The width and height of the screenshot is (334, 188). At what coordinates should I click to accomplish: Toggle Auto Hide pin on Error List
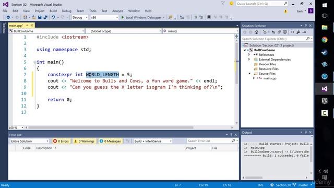coord(231,135)
